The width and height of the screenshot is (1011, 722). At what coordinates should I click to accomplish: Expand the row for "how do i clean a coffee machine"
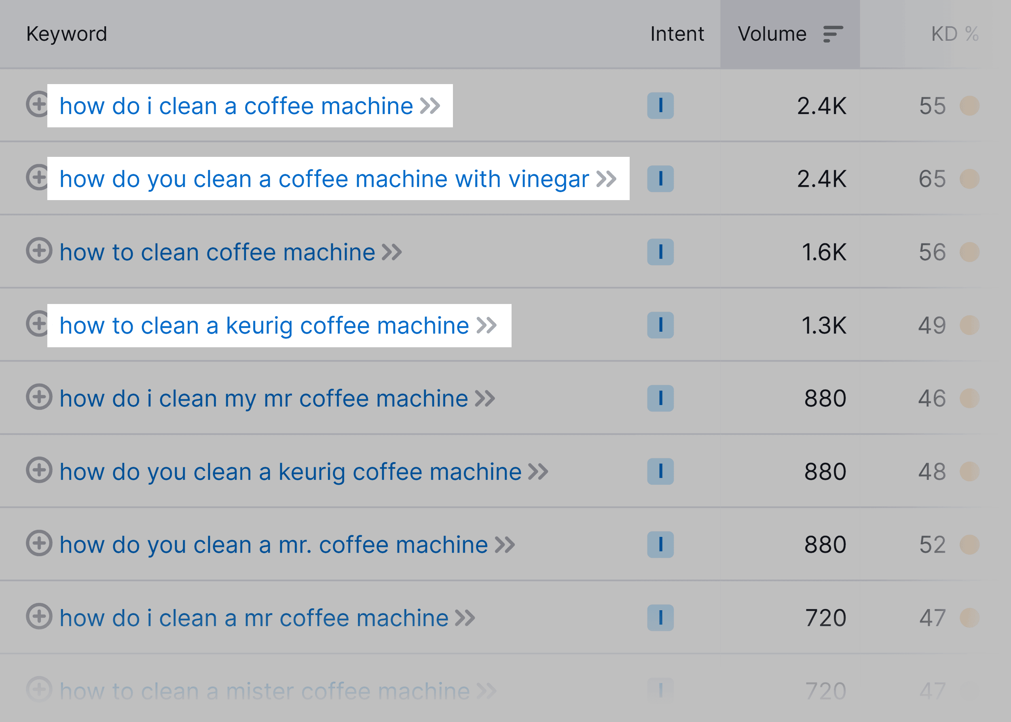40,106
